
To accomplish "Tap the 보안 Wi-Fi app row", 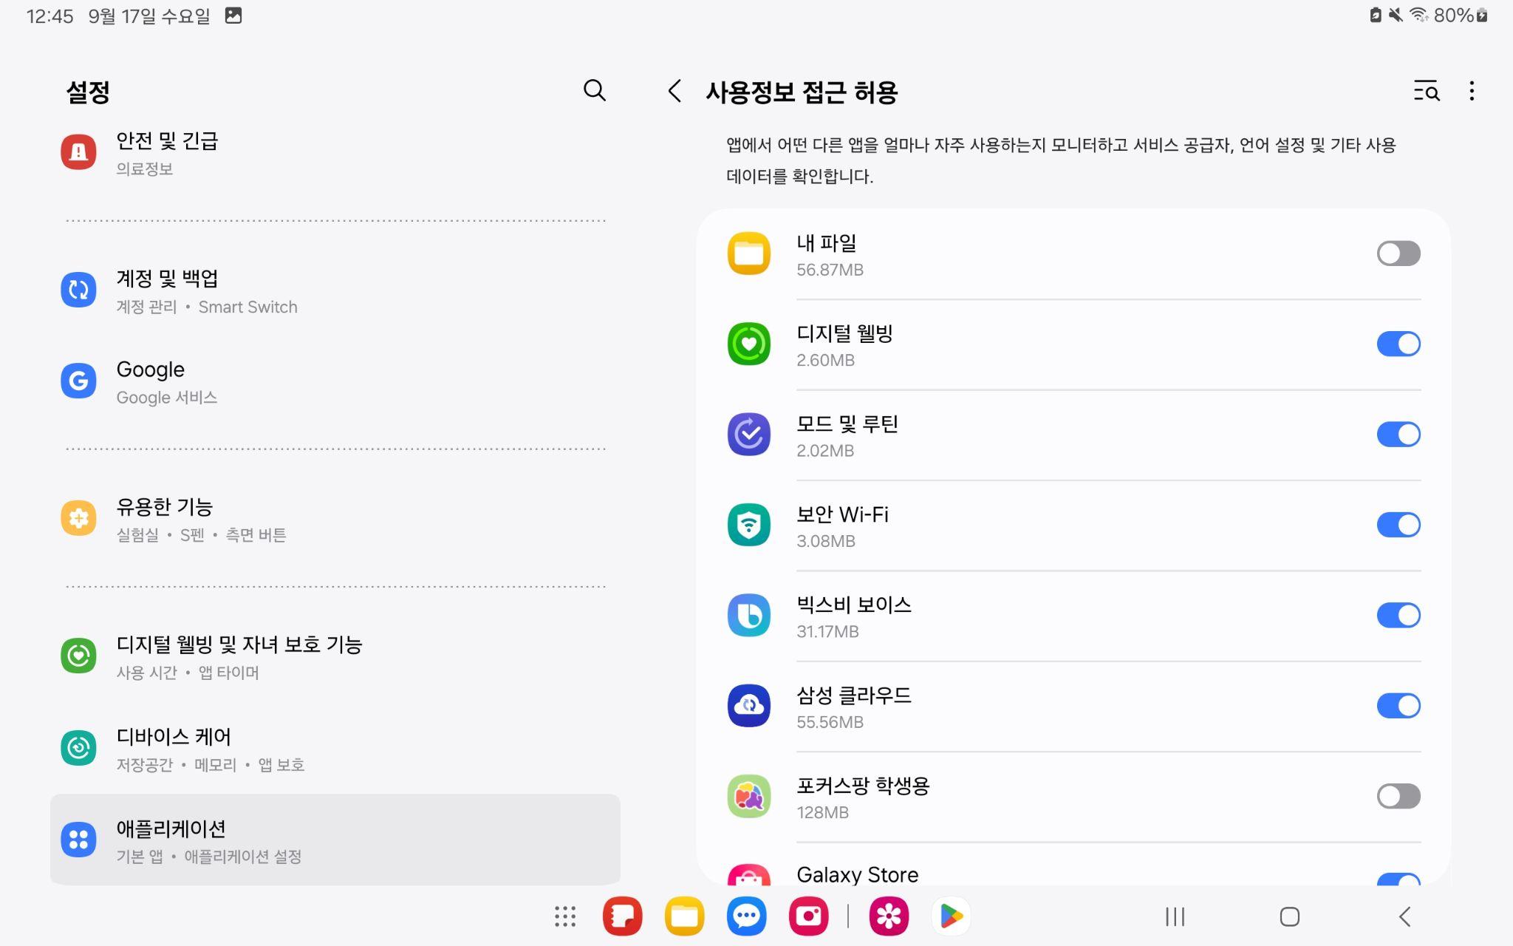I will click(842, 525).
